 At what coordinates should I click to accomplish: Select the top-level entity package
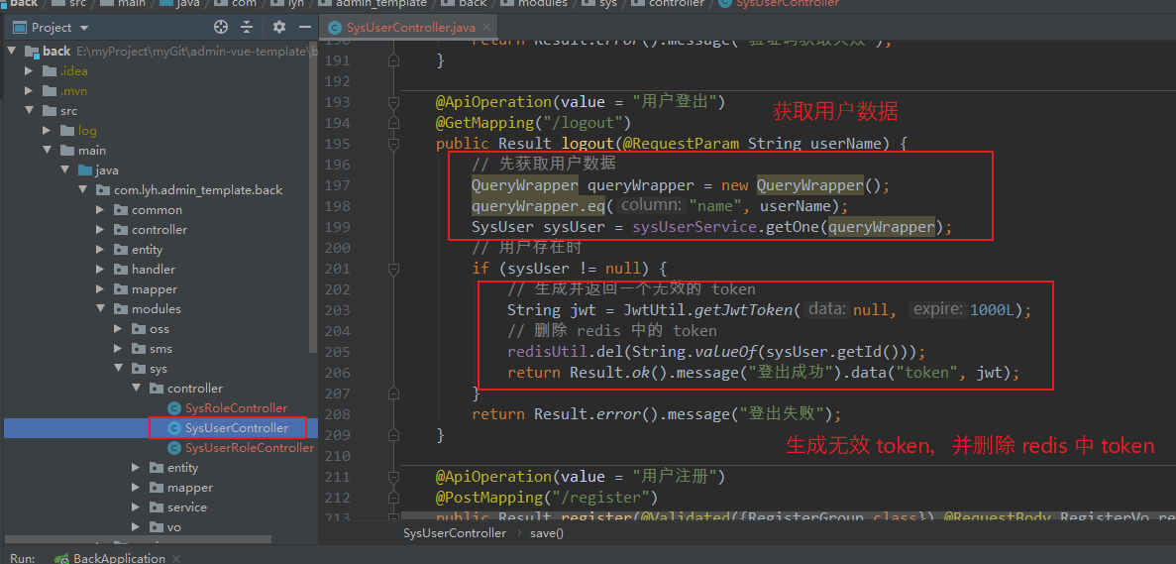(x=147, y=249)
